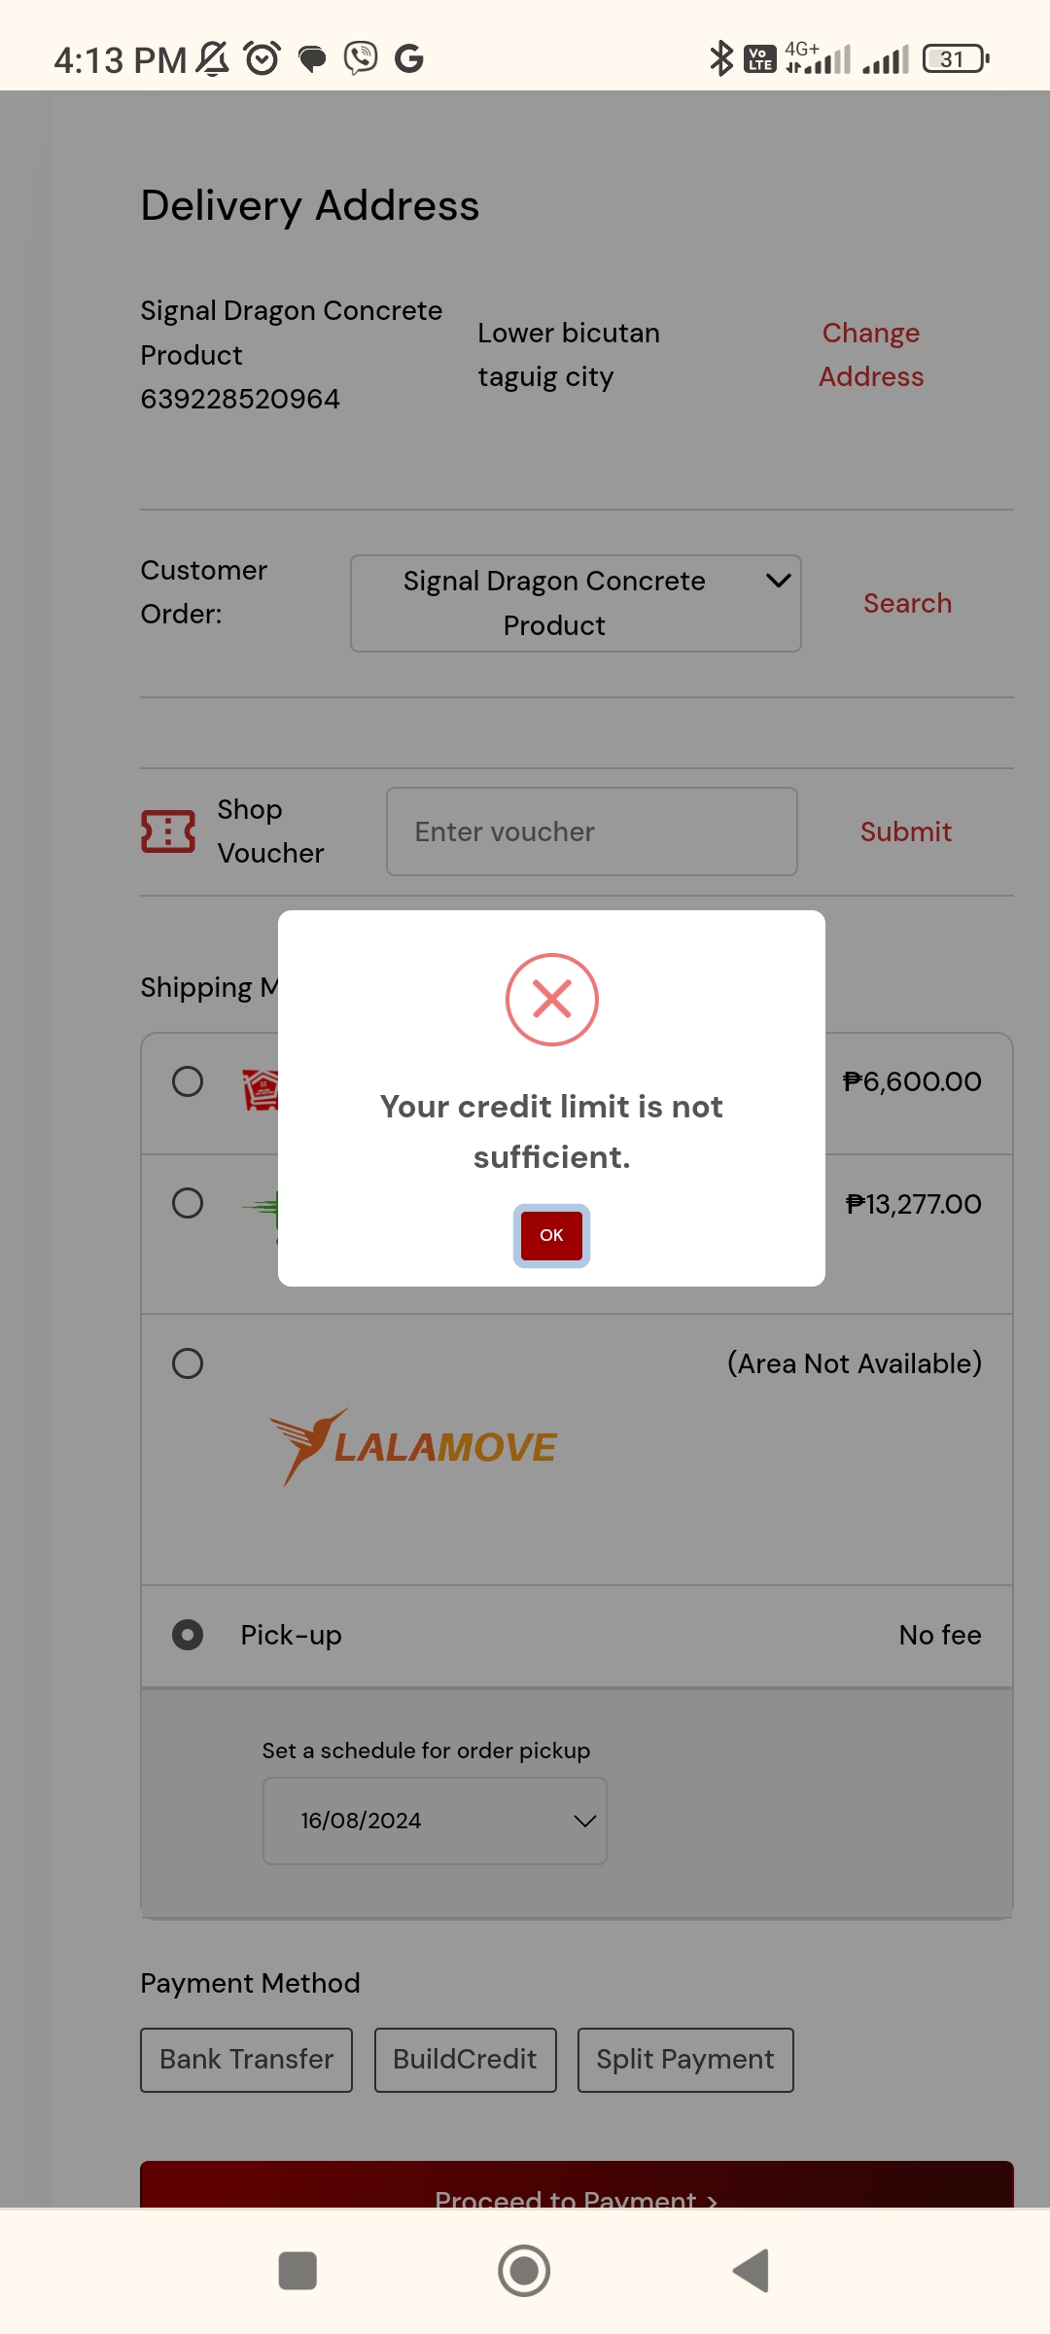The width and height of the screenshot is (1050, 2334).
Task: Select the Pick-up radio button
Action: [188, 1635]
